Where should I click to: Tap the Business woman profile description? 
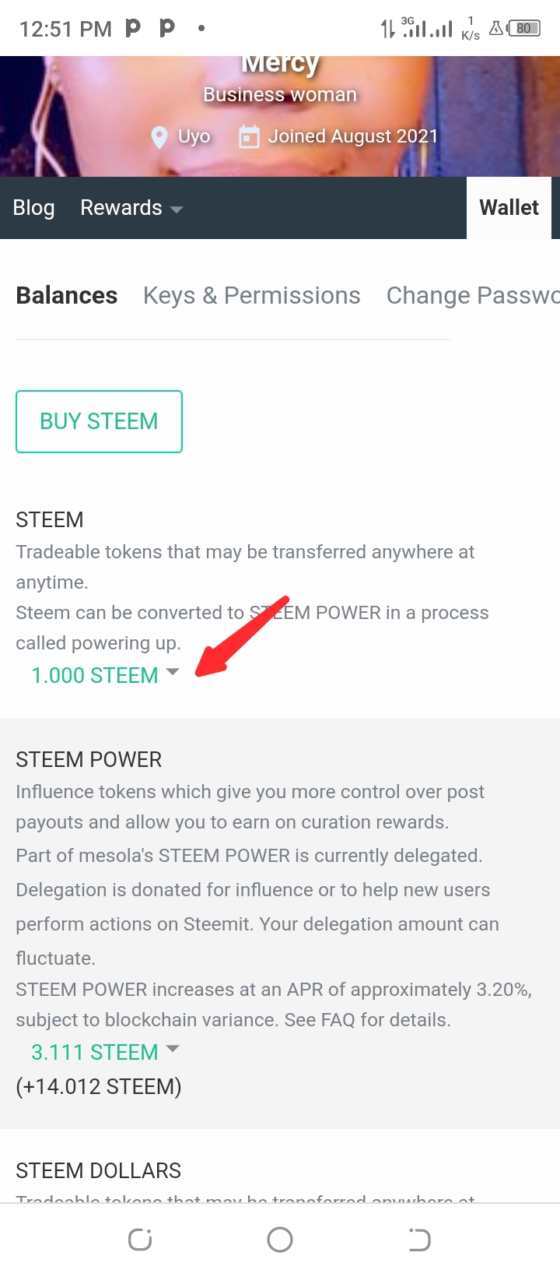(x=280, y=94)
